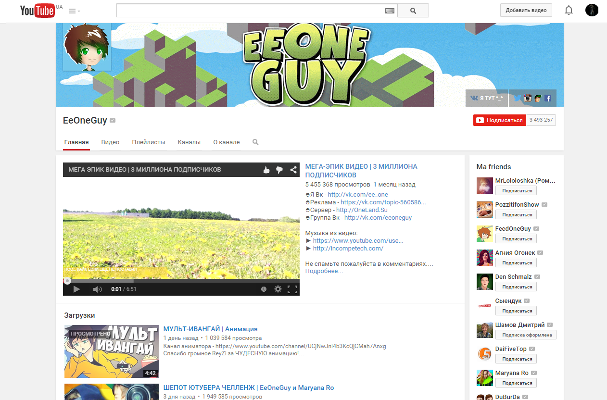Click the notifications bell icon
The height and width of the screenshot is (400, 607).
(569, 10)
